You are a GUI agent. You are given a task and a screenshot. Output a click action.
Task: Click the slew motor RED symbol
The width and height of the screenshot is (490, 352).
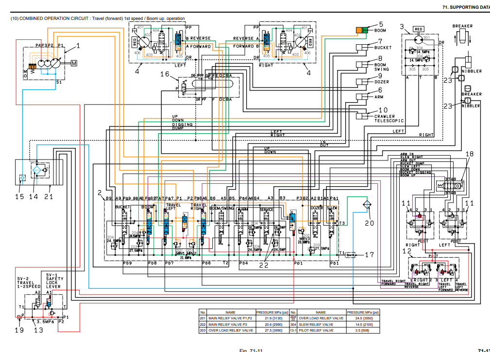coord(418,29)
